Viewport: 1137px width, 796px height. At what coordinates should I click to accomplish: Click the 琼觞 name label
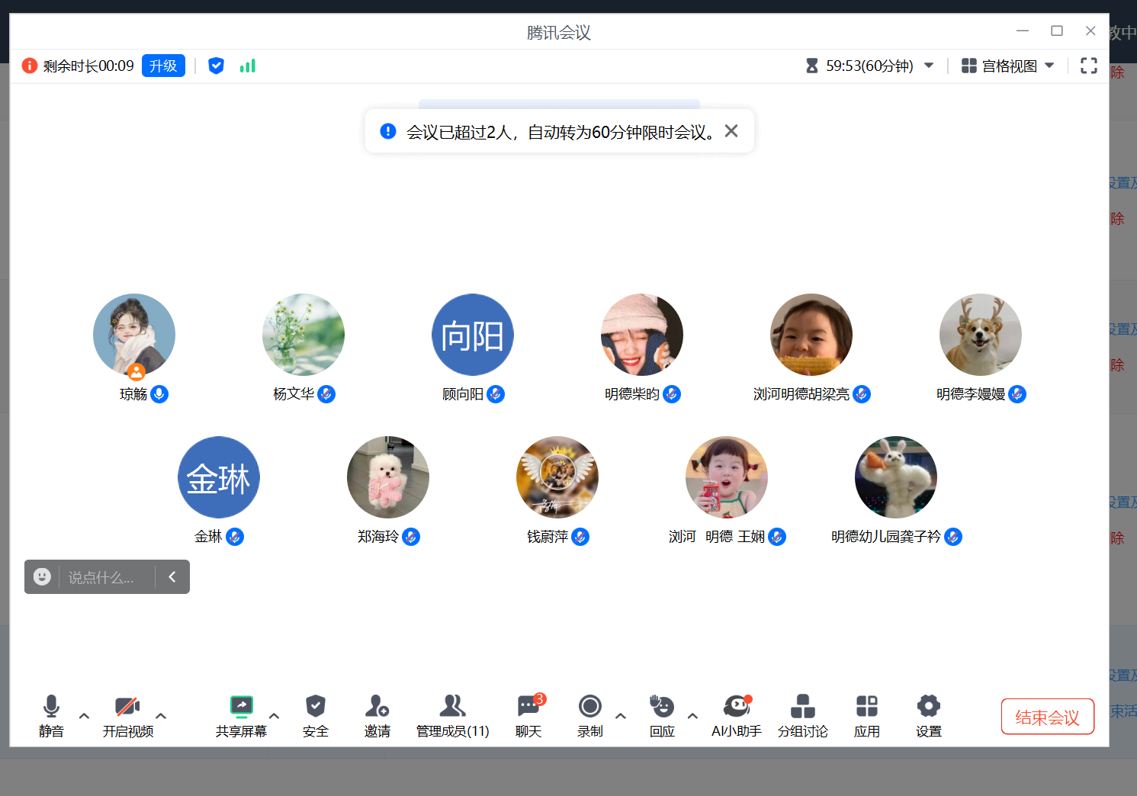pyautogui.click(x=133, y=394)
